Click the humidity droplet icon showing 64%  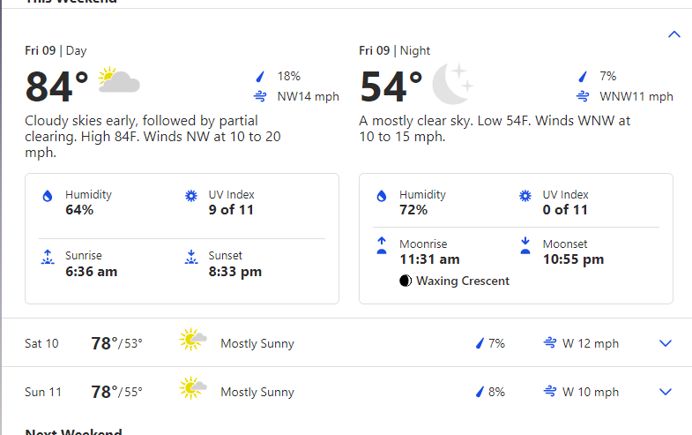coord(48,196)
